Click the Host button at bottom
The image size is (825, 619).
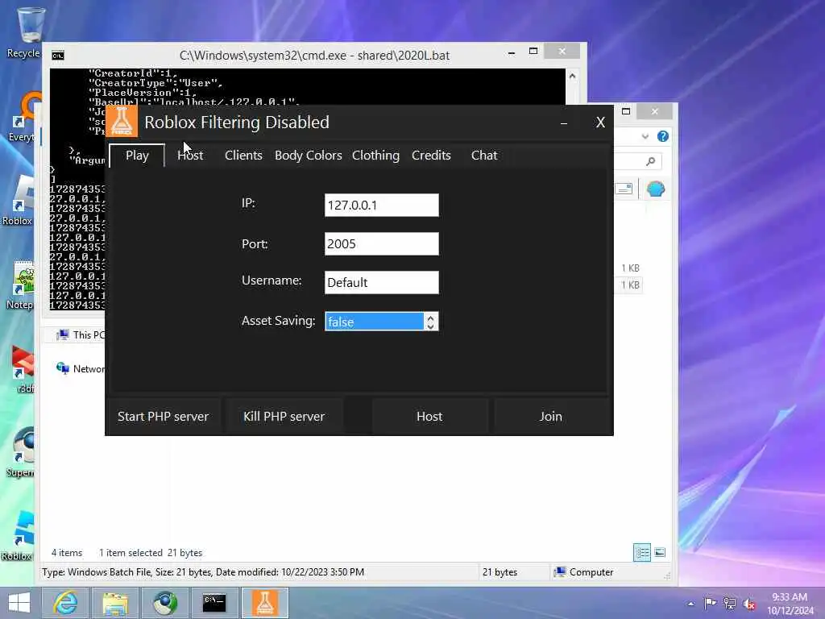click(x=429, y=417)
